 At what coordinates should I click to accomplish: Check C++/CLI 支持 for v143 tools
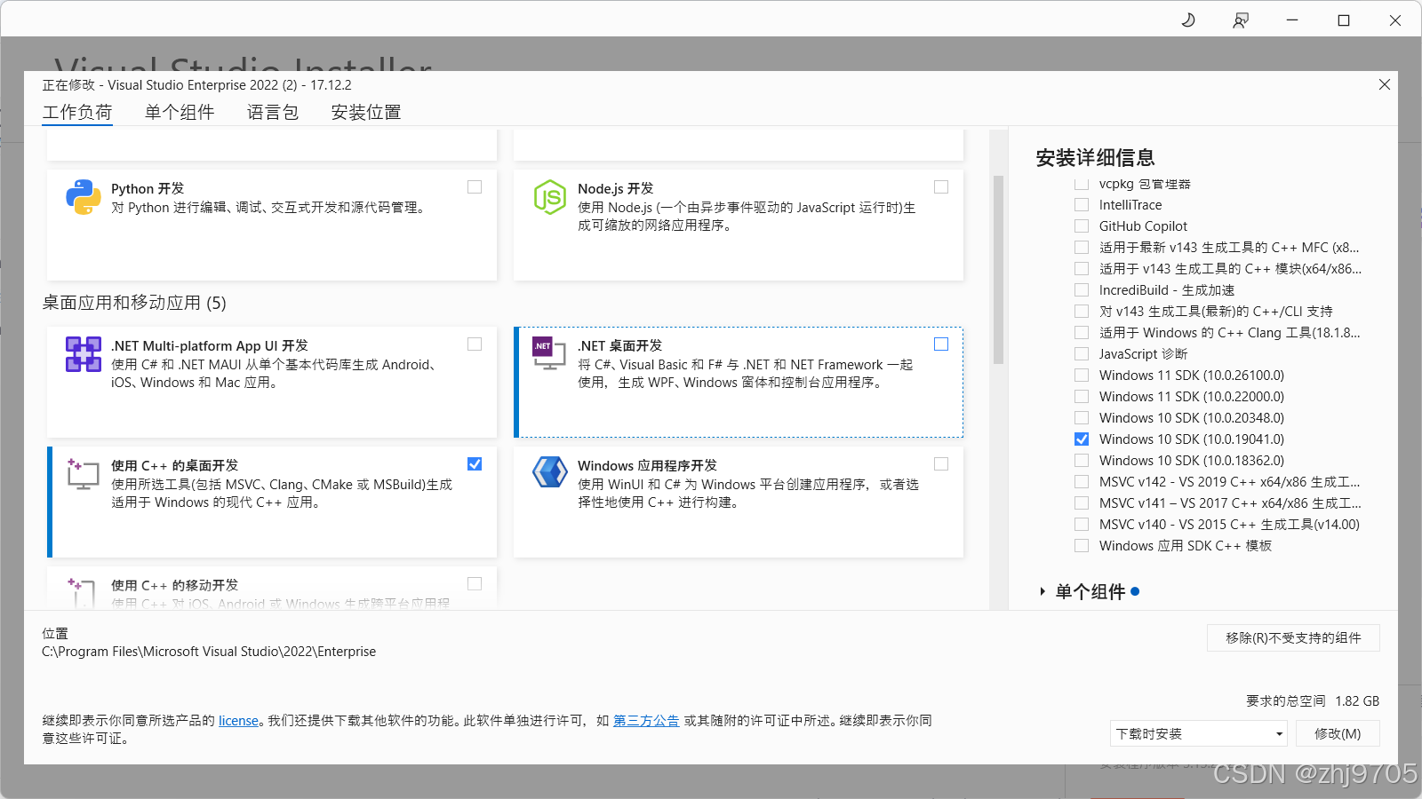point(1082,312)
